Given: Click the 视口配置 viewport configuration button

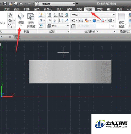Looking at the screenshot, I should point(122,20).
